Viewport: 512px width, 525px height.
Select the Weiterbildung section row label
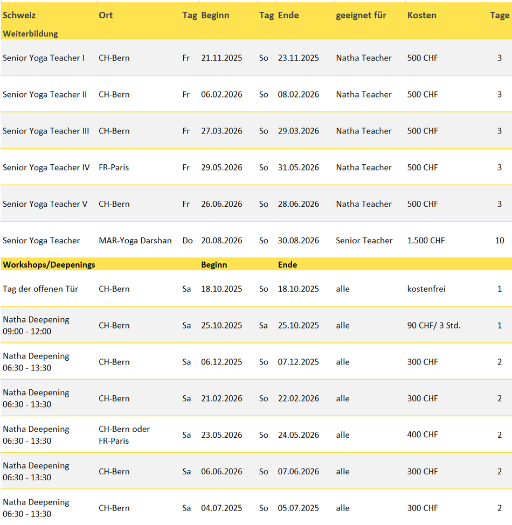point(30,33)
